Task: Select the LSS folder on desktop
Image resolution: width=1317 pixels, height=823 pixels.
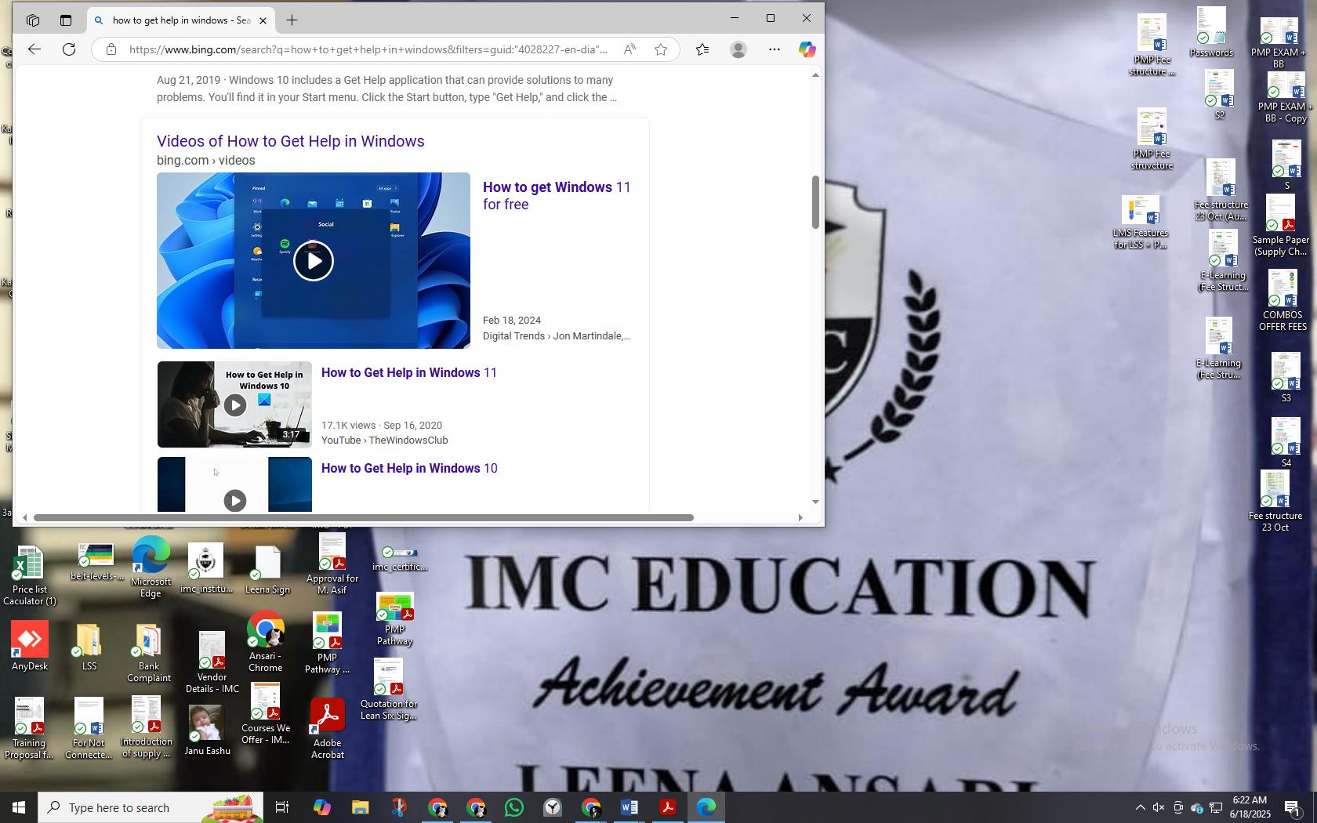Action: pyautogui.click(x=89, y=647)
